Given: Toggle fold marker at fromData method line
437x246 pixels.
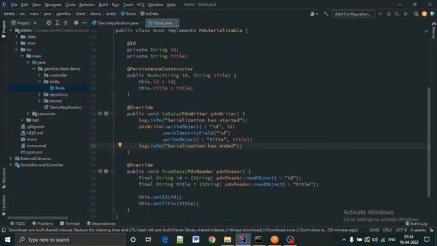Looking at the screenshot, I should [113, 172].
